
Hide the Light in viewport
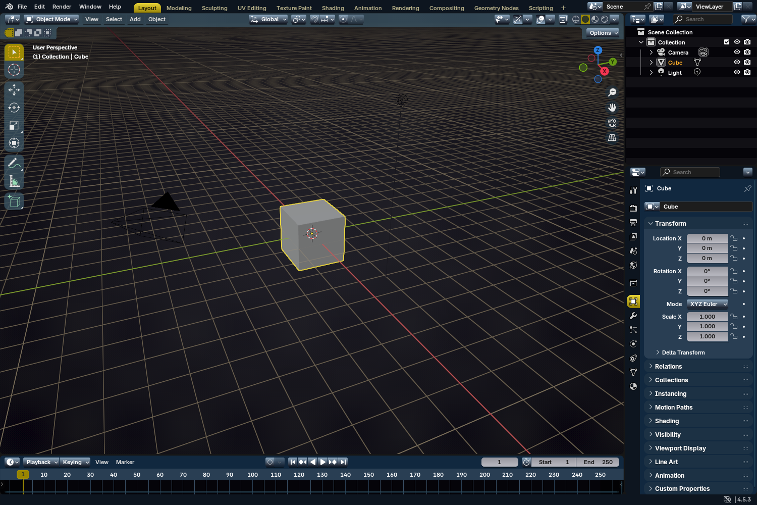tap(737, 72)
